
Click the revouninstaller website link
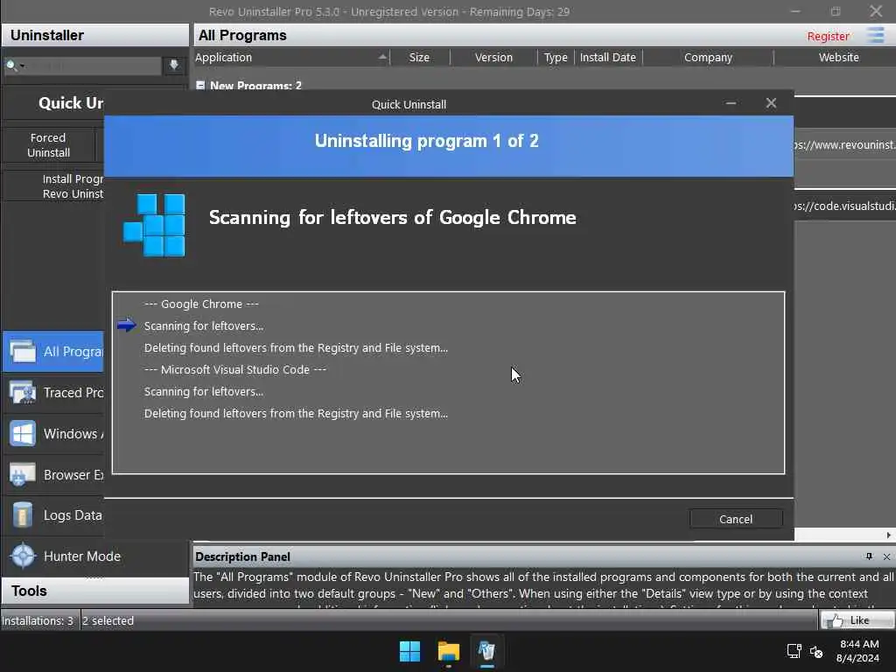tap(844, 144)
